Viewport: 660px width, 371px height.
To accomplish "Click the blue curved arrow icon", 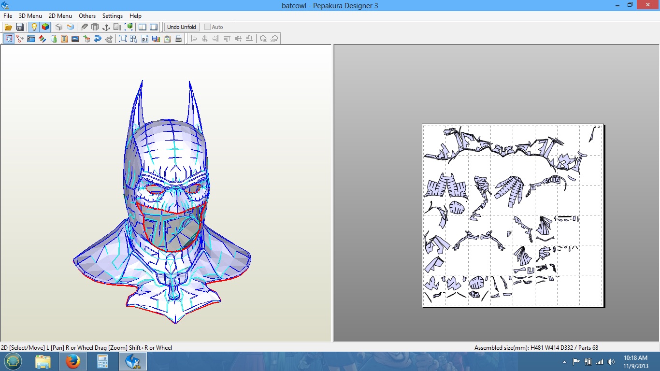I will tap(98, 39).
